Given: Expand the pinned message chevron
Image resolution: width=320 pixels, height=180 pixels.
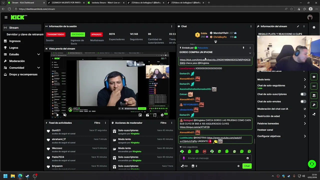Looking at the screenshot, I should point(250,53).
